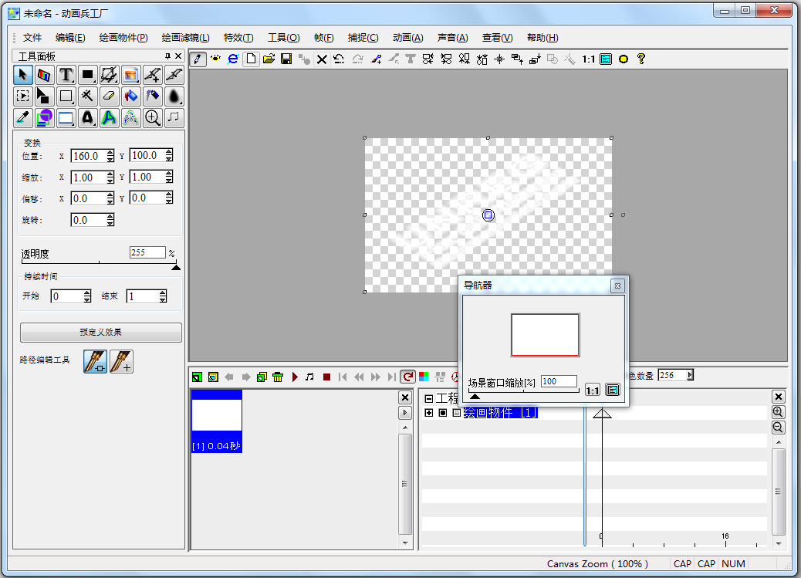Open the yellow question mark help icon
801x578 pixels.
[640, 59]
